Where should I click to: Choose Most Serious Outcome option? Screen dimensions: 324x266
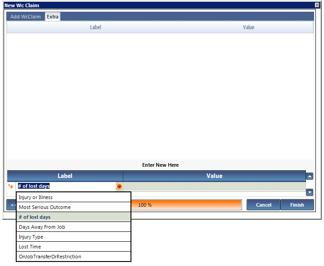click(73, 207)
